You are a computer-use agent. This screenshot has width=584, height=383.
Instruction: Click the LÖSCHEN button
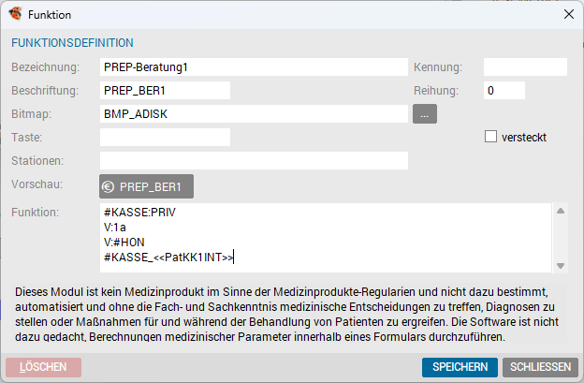tap(43, 367)
